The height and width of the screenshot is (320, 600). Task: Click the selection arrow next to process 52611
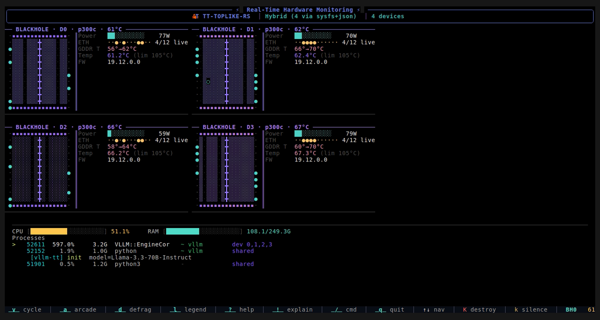14,244
